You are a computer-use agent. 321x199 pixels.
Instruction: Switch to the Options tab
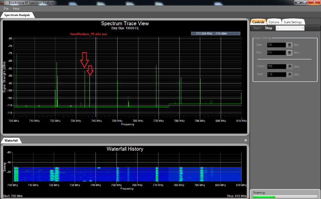pos(274,22)
